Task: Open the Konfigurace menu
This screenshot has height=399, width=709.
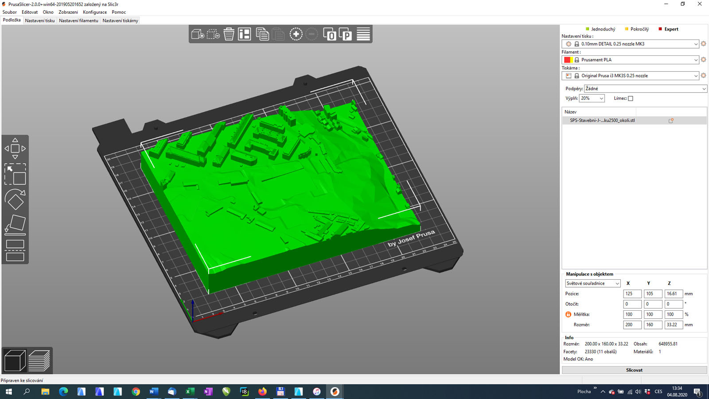Action: [x=95, y=12]
